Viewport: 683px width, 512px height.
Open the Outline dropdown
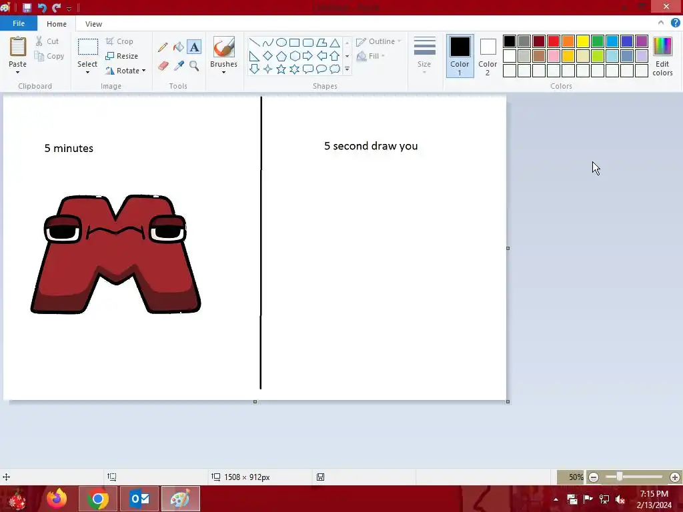click(x=378, y=41)
